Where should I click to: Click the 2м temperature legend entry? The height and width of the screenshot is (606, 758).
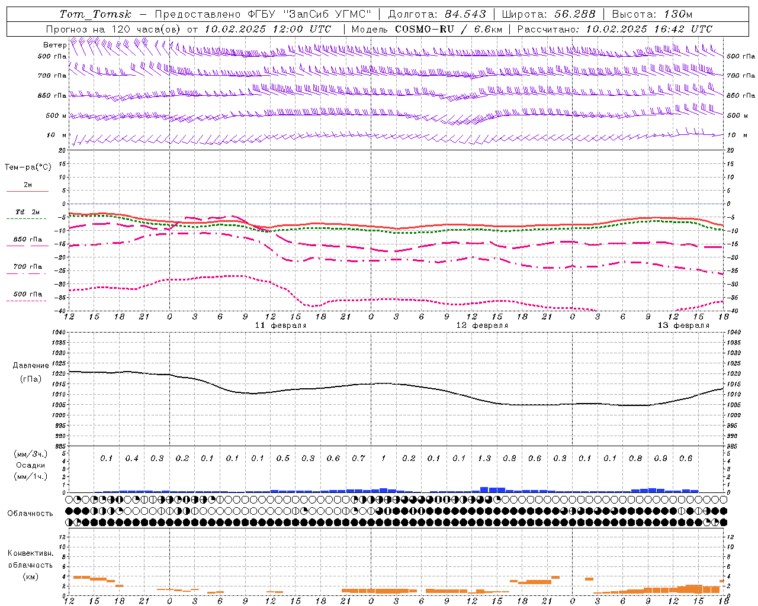[28, 185]
